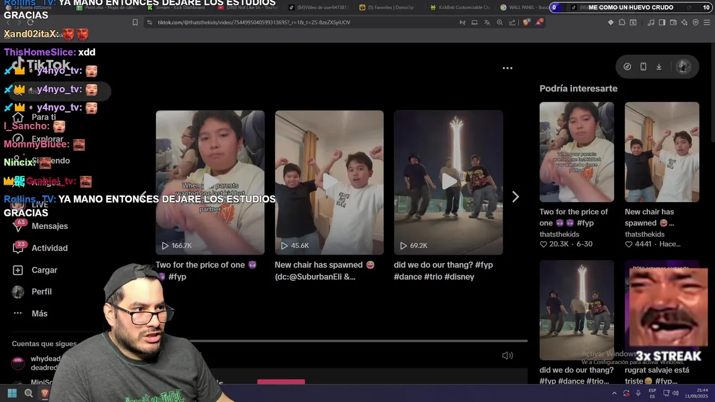715x402 pixels.
Task: Click caption 'did we do our thang?' in carousel
Action: pos(443,271)
